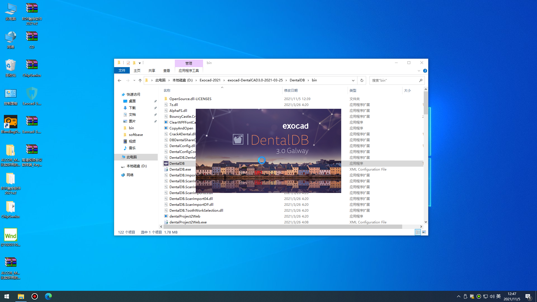This screenshot has width=537, height=302.
Task: Toggle the 英 input language indicator
Action: [x=498, y=296]
